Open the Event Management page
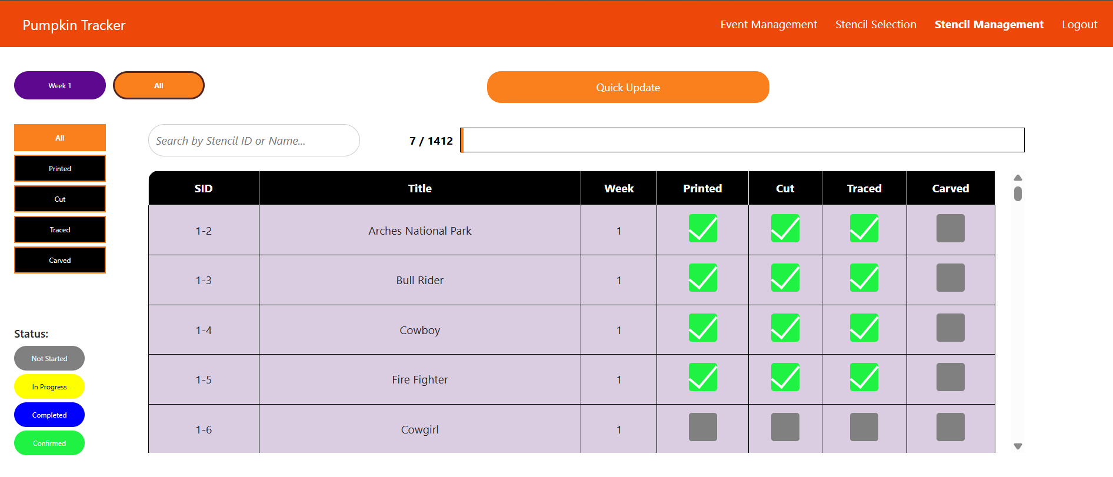Image resolution: width=1113 pixels, height=477 pixels. pyautogui.click(x=768, y=24)
